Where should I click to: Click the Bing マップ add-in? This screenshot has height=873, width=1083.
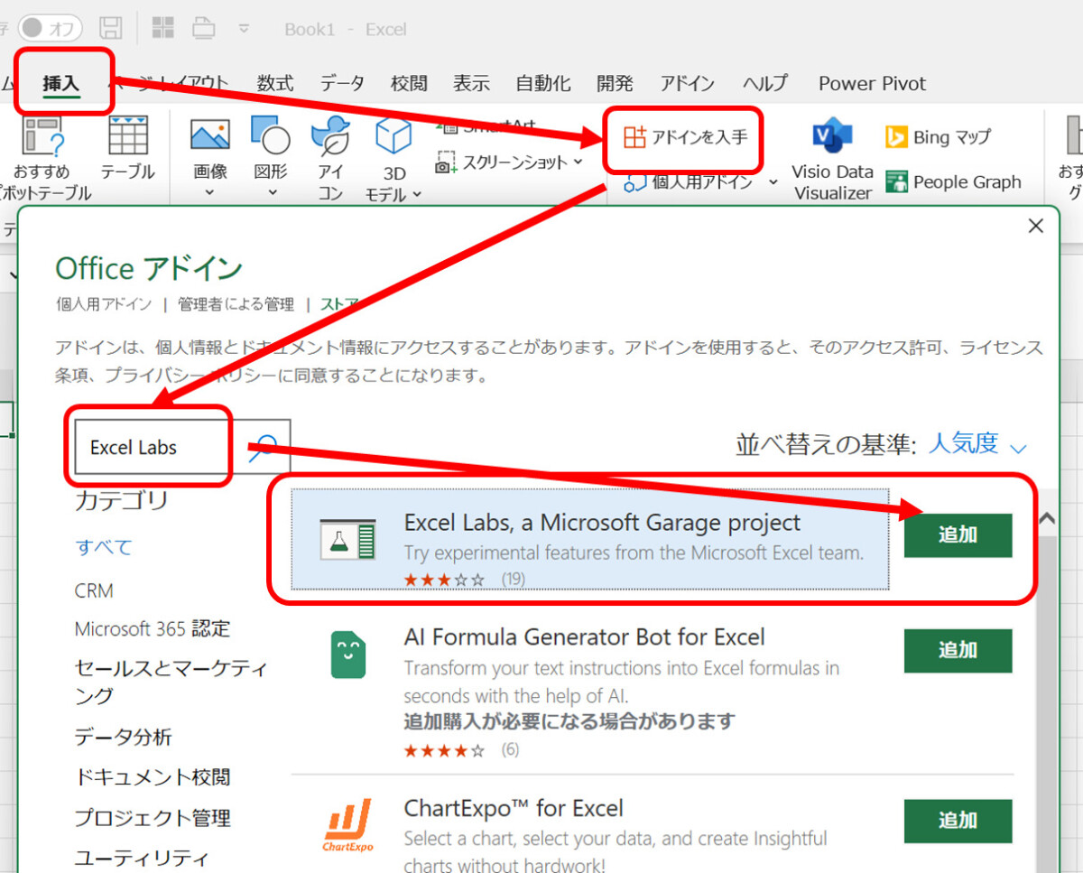[x=939, y=137]
